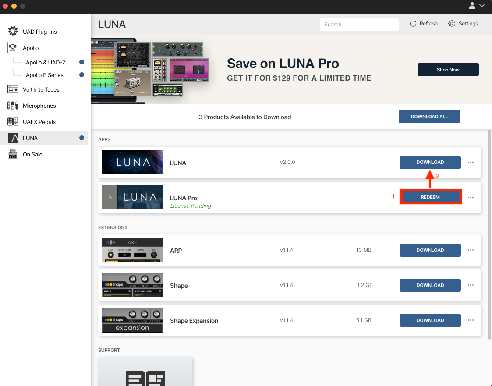Screen dimensions: 492x386
Task: Click the 3.2 GB size of Shape
Action: coord(365,285)
